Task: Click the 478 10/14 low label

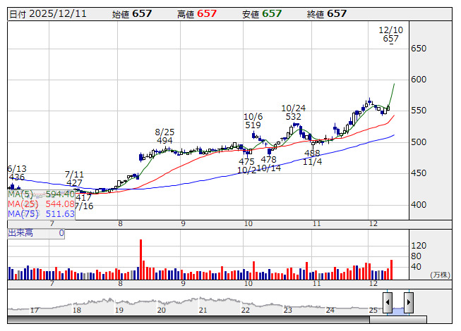Action: [269, 164]
